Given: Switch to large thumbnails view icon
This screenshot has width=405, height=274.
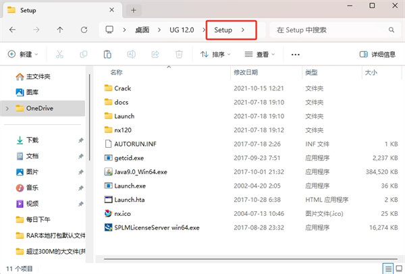Looking at the screenshot, I should click(x=398, y=267).
